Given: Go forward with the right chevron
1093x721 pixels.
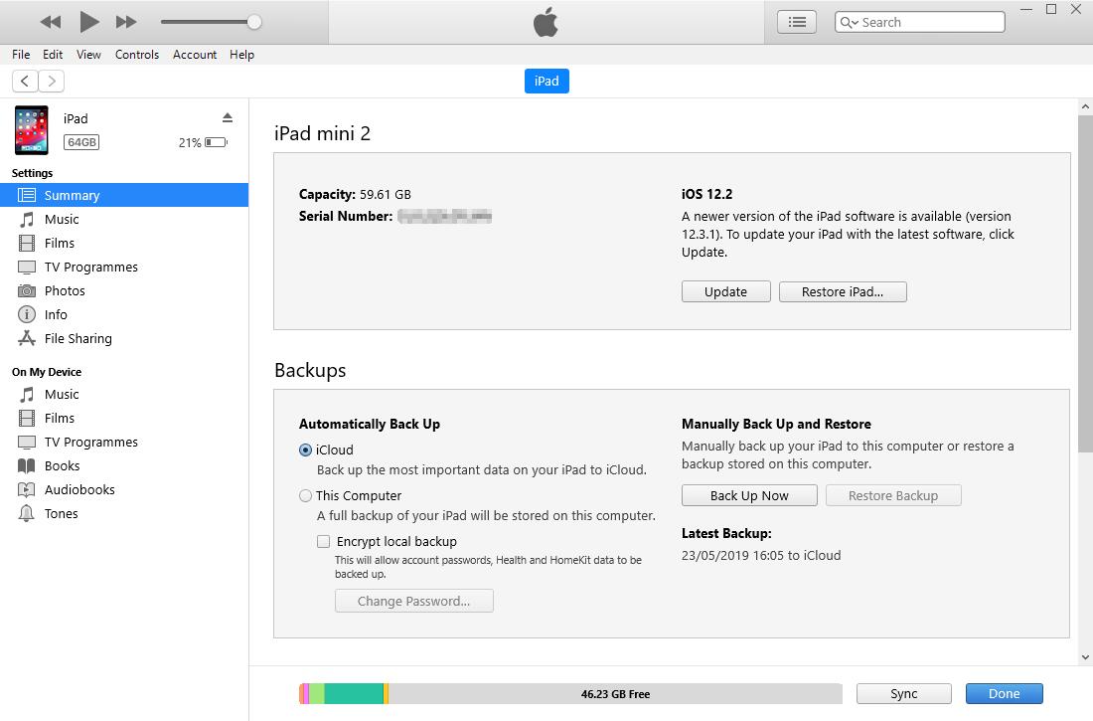Looking at the screenshot, I should [52, 81].
